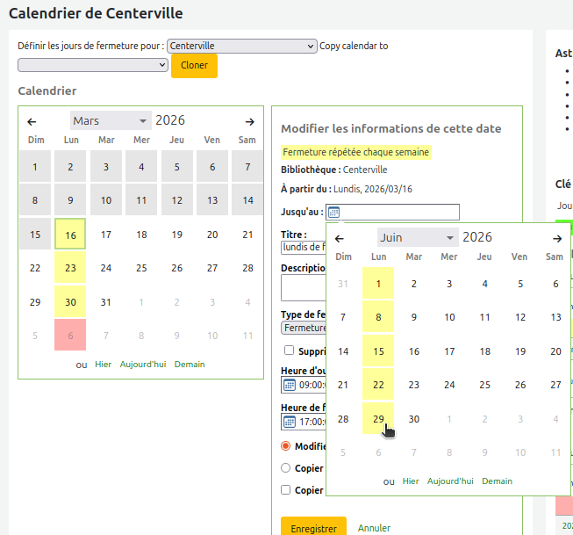Image resolution: width=573 pixels, height=535 pixels.
Task: Click Demain link in Juin datepicker
Action: pyautogui.click(x=497, y=481)
